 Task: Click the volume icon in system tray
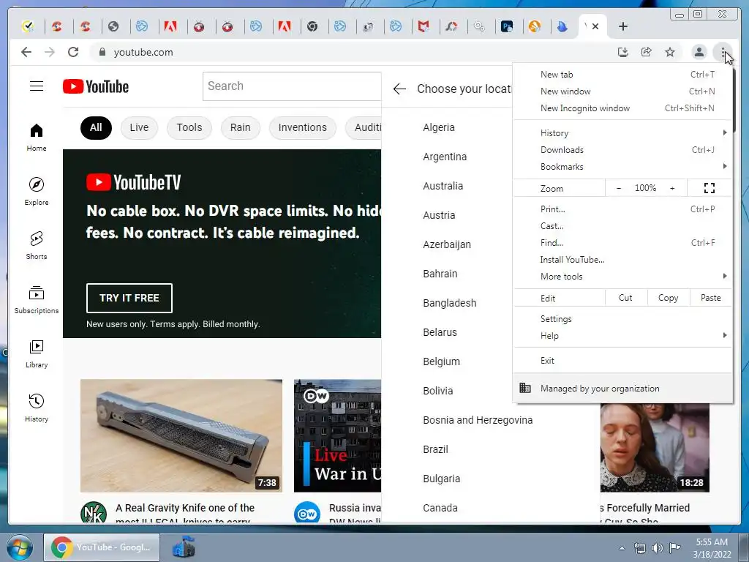click(658, 547)
